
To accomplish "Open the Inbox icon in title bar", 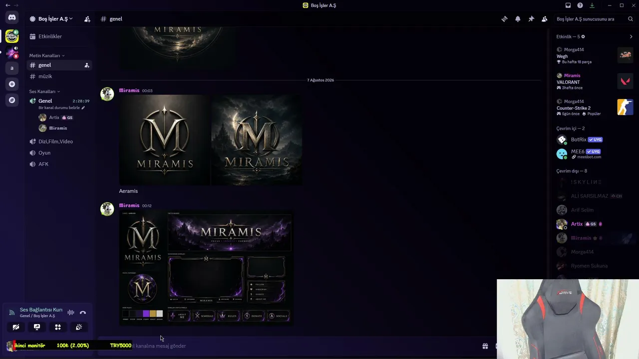I will pyautogui.click(x=568, y=5).
